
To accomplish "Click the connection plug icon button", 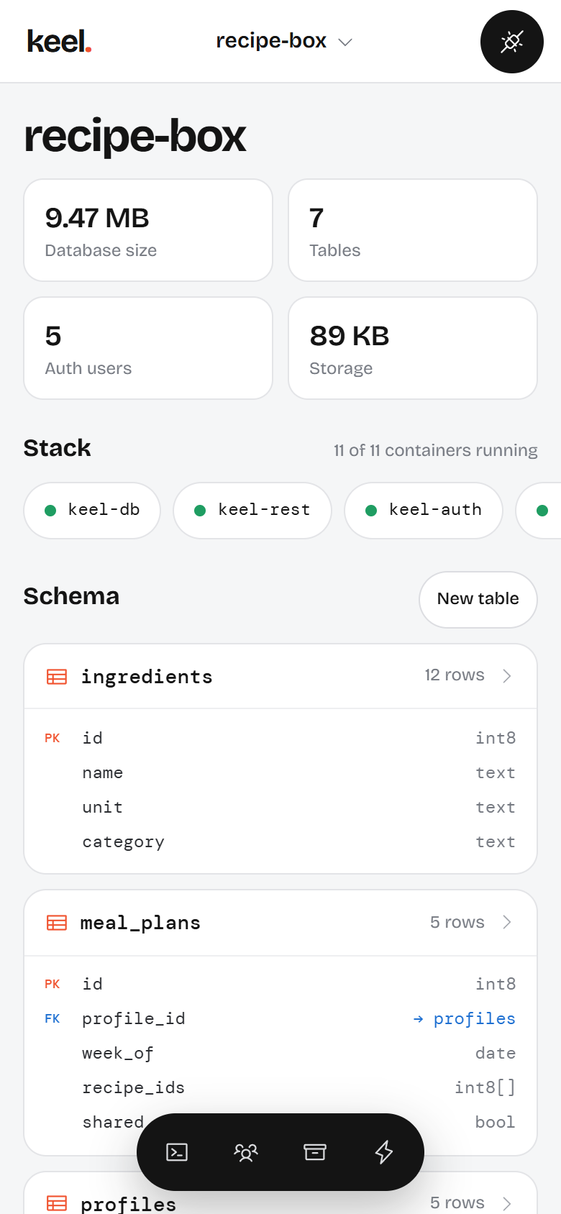I will [x=512, y=42].
